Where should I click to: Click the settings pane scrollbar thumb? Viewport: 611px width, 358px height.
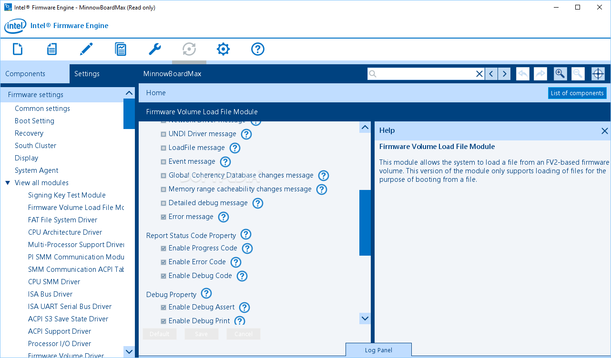tap(365, 223)
